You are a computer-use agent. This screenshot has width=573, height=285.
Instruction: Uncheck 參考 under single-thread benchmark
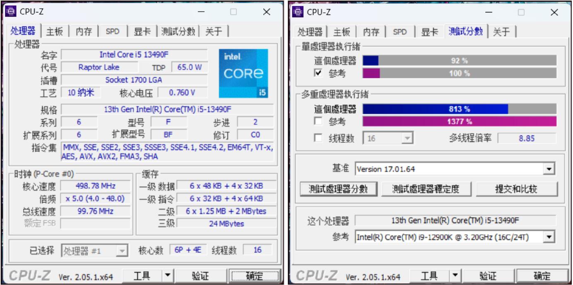(x=318, y=73)
